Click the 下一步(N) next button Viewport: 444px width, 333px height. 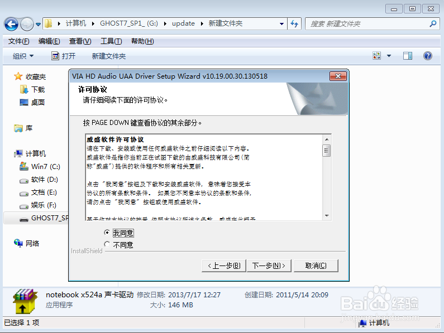coord(269,266)
